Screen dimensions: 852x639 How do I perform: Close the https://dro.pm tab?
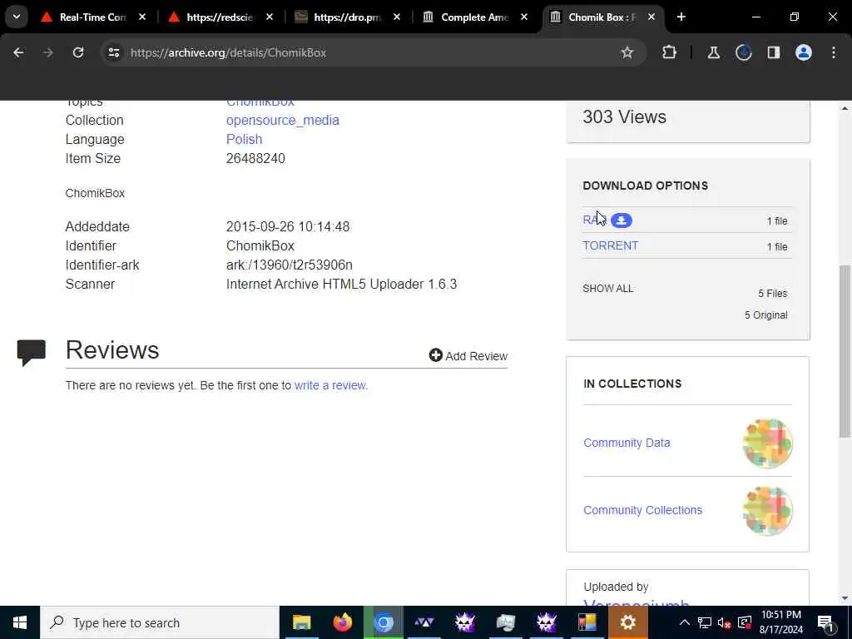click(397, 17)
